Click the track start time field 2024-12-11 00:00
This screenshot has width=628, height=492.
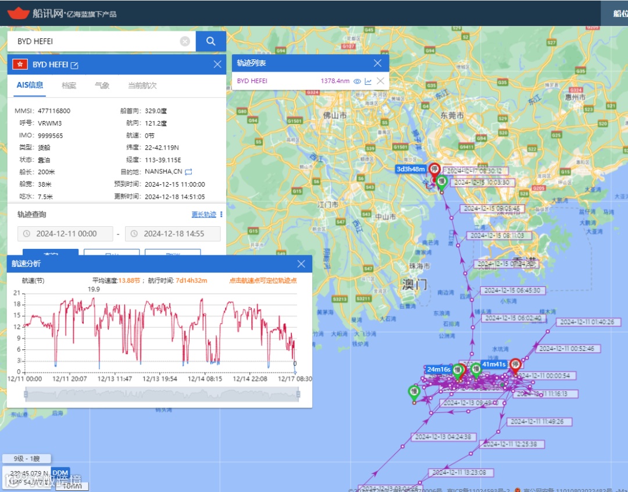(x=65, y=234)
